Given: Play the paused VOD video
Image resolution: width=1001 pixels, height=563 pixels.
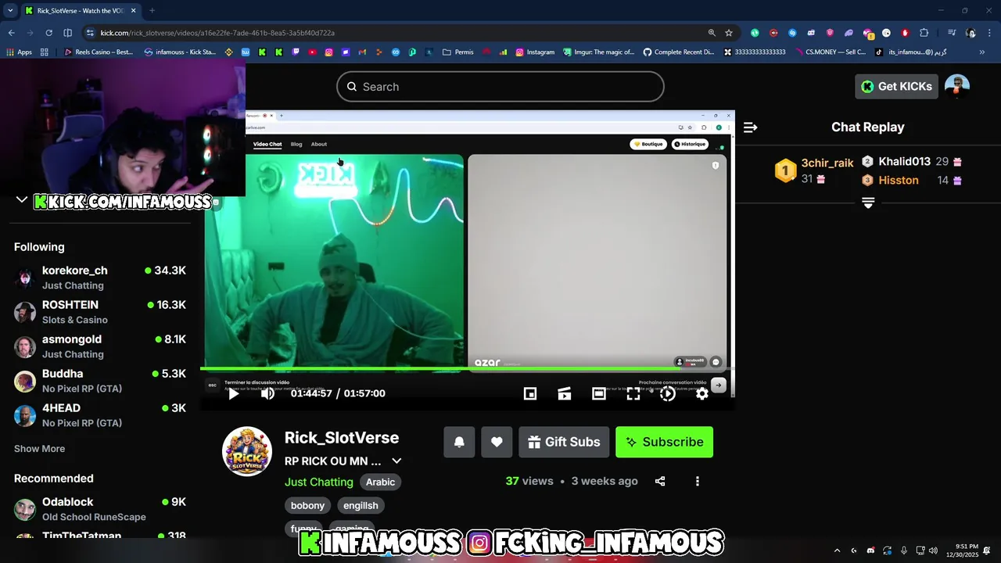Looking at the screenshot, I should coord(233,393).
